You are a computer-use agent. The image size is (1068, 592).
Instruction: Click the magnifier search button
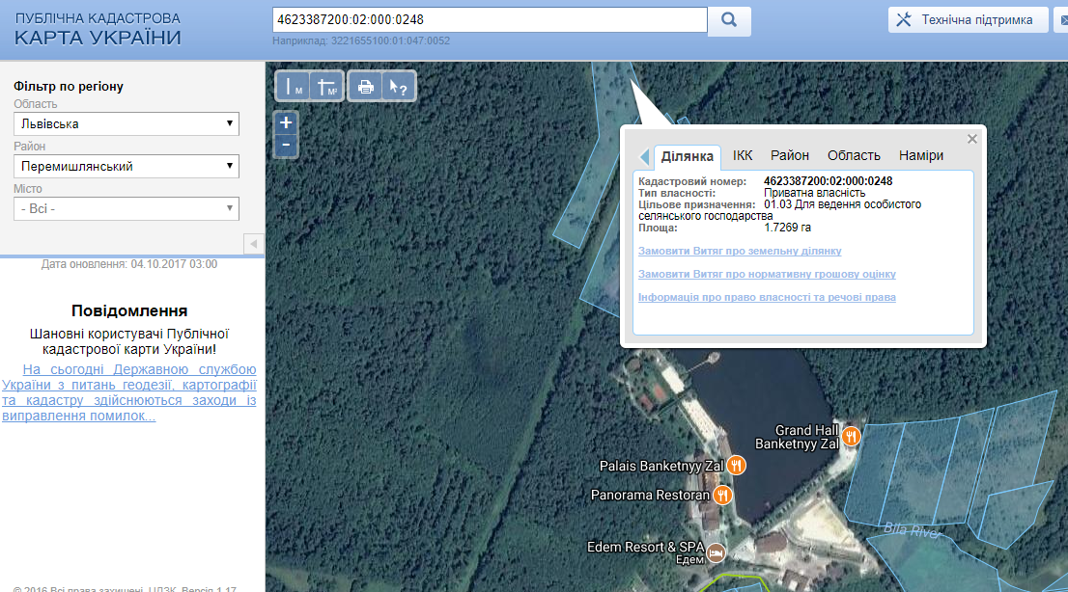(x=729, y=20)
